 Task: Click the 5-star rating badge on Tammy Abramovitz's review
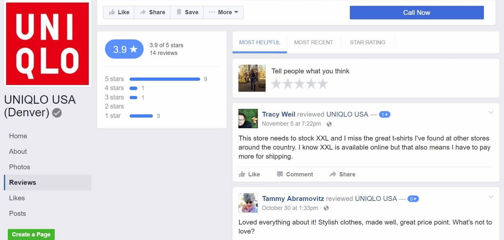point(413,199)
